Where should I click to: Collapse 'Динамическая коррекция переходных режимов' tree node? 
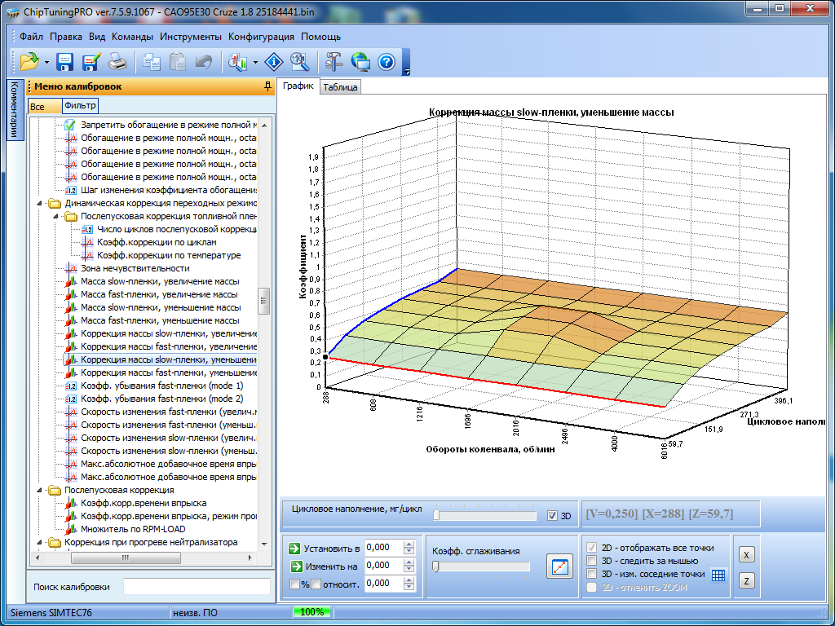(x=41, y=203)
